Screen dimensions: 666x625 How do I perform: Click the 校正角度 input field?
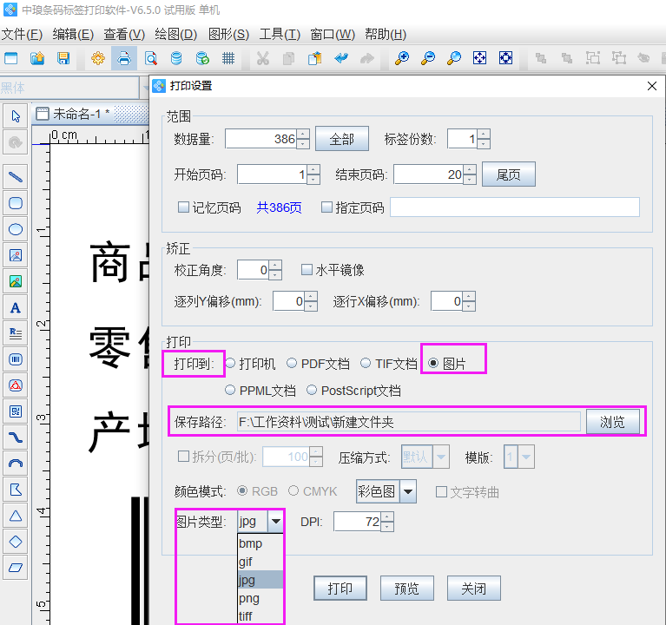[254, 270]
